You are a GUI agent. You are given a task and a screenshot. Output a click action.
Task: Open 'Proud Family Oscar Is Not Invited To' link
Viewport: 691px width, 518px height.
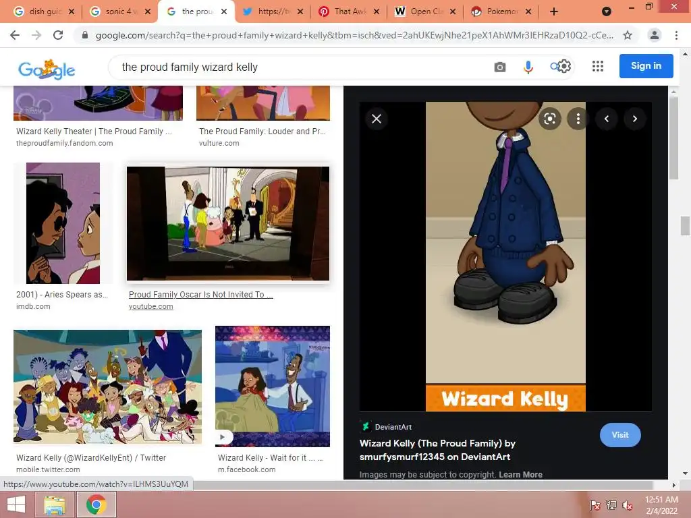[x=201, y=295]
